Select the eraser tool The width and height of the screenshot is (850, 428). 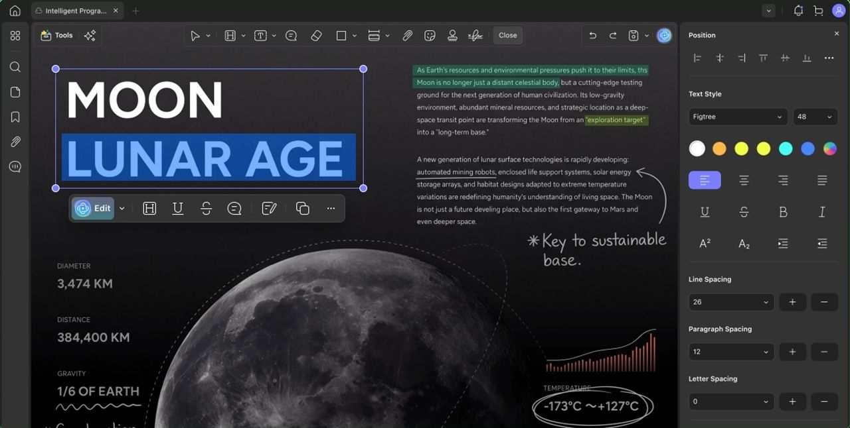[x=316, y=36]
